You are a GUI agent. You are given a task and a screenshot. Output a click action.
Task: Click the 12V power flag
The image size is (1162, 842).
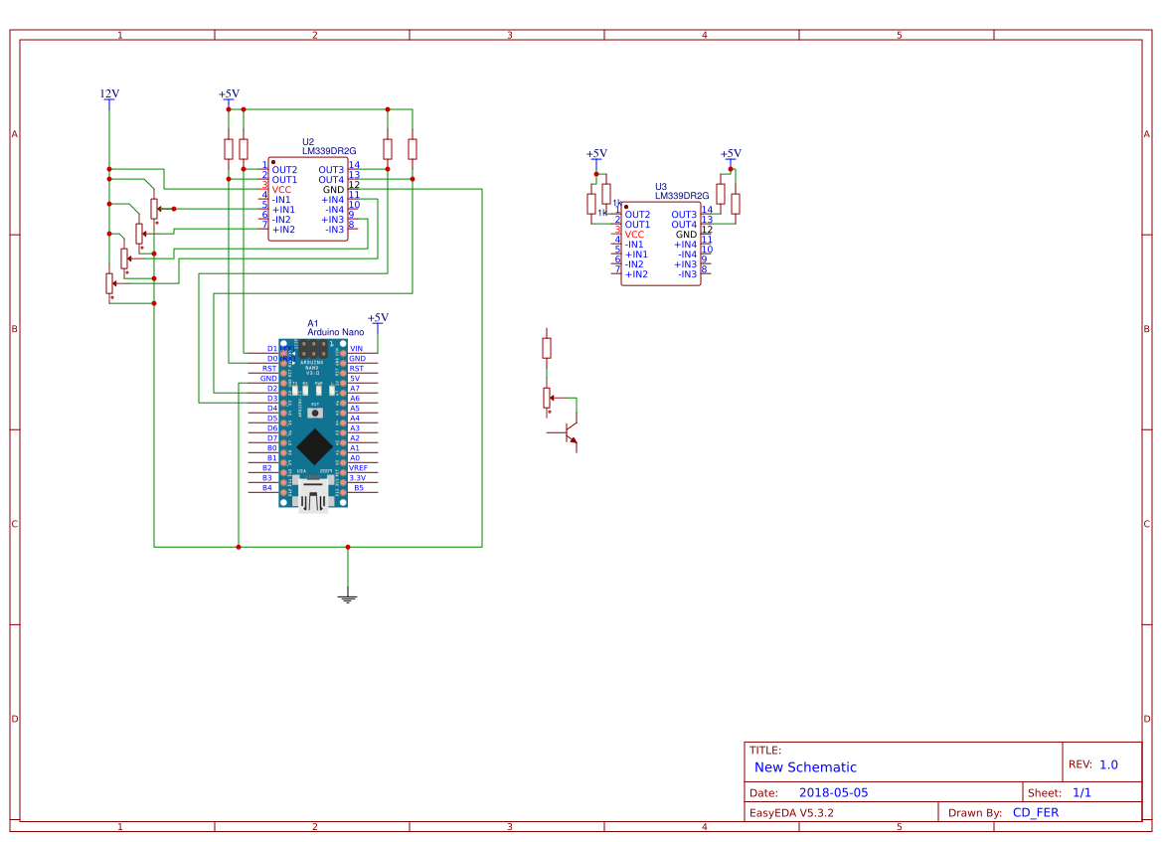(108, 93)
